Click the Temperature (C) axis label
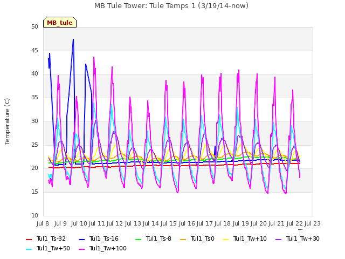This screenshot has width=345, height=259. click(x=7, y=121)
